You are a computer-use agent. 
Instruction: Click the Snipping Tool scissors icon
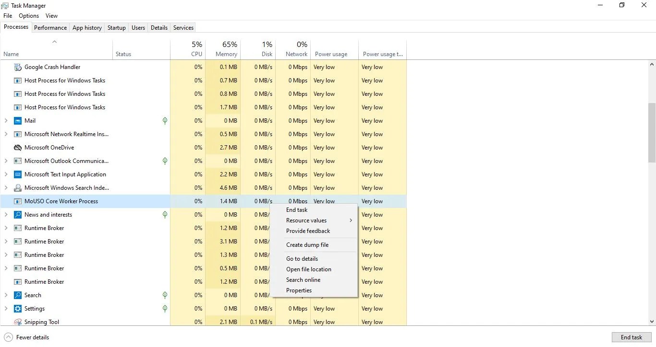[17, 322]
